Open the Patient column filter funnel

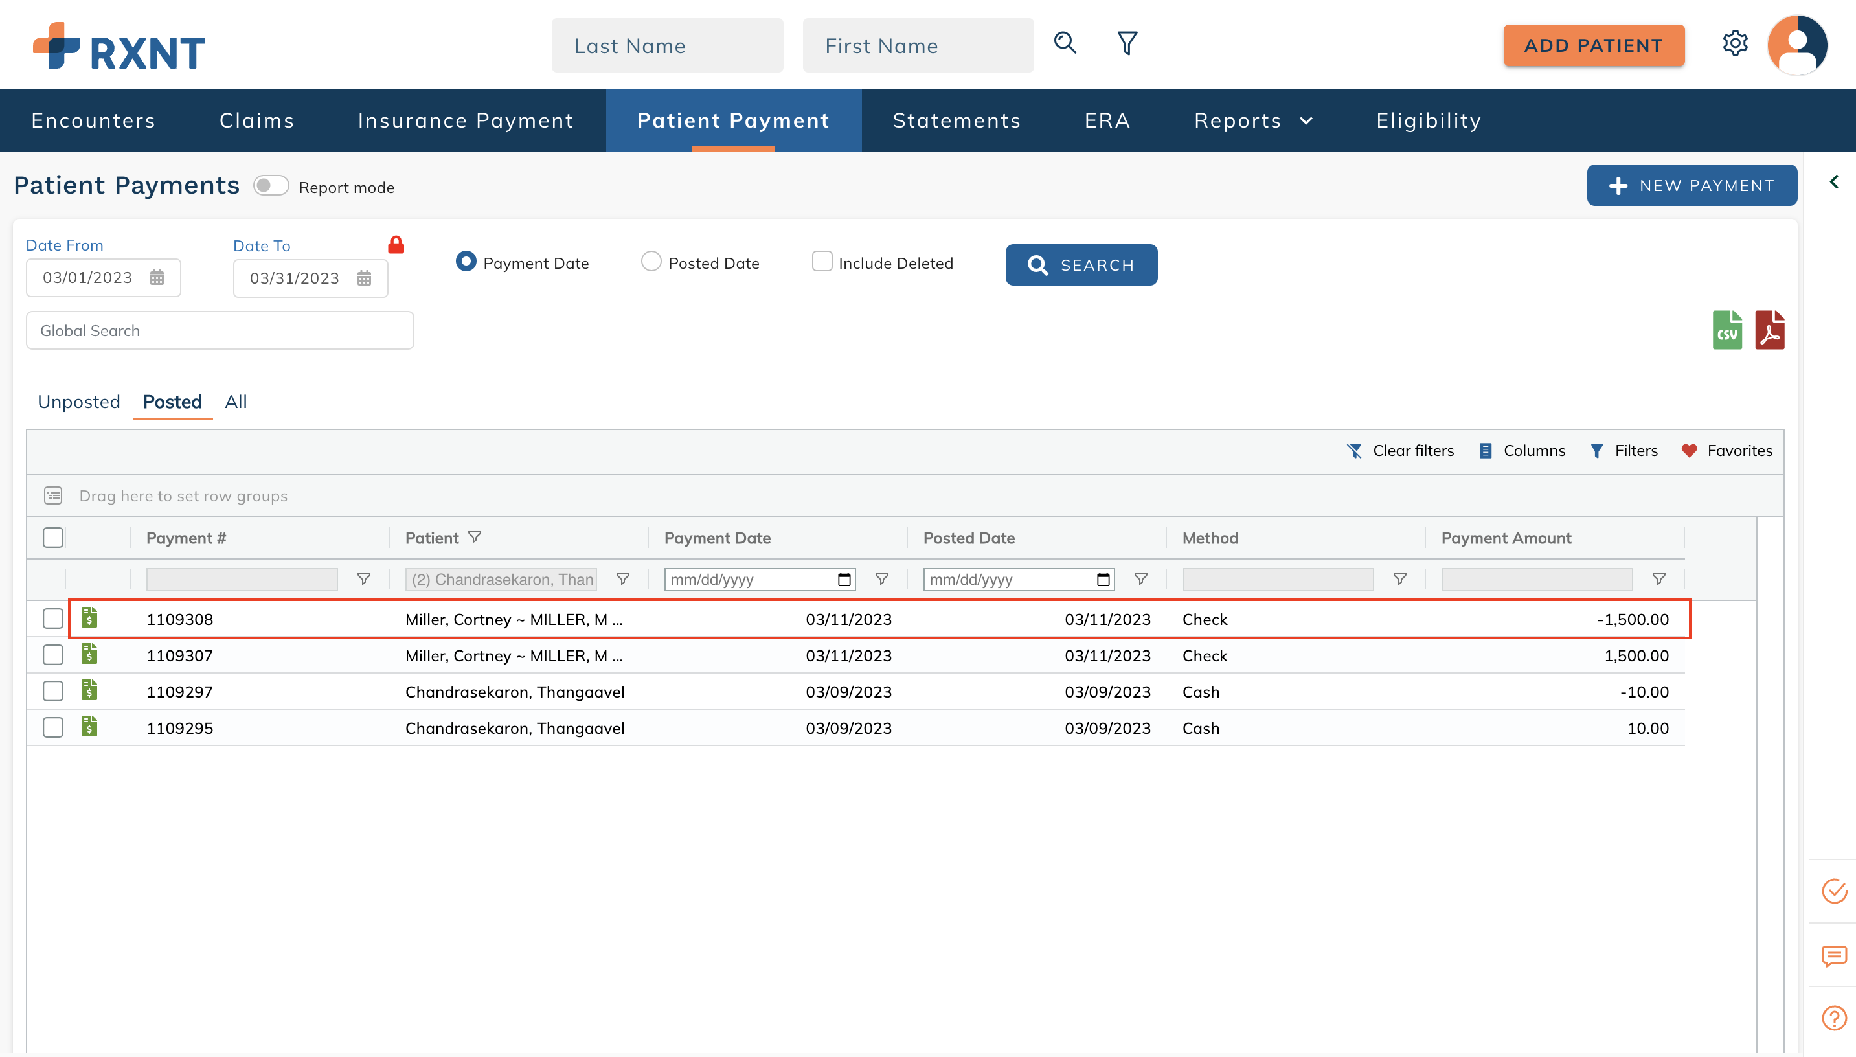(x=475, y=537)
